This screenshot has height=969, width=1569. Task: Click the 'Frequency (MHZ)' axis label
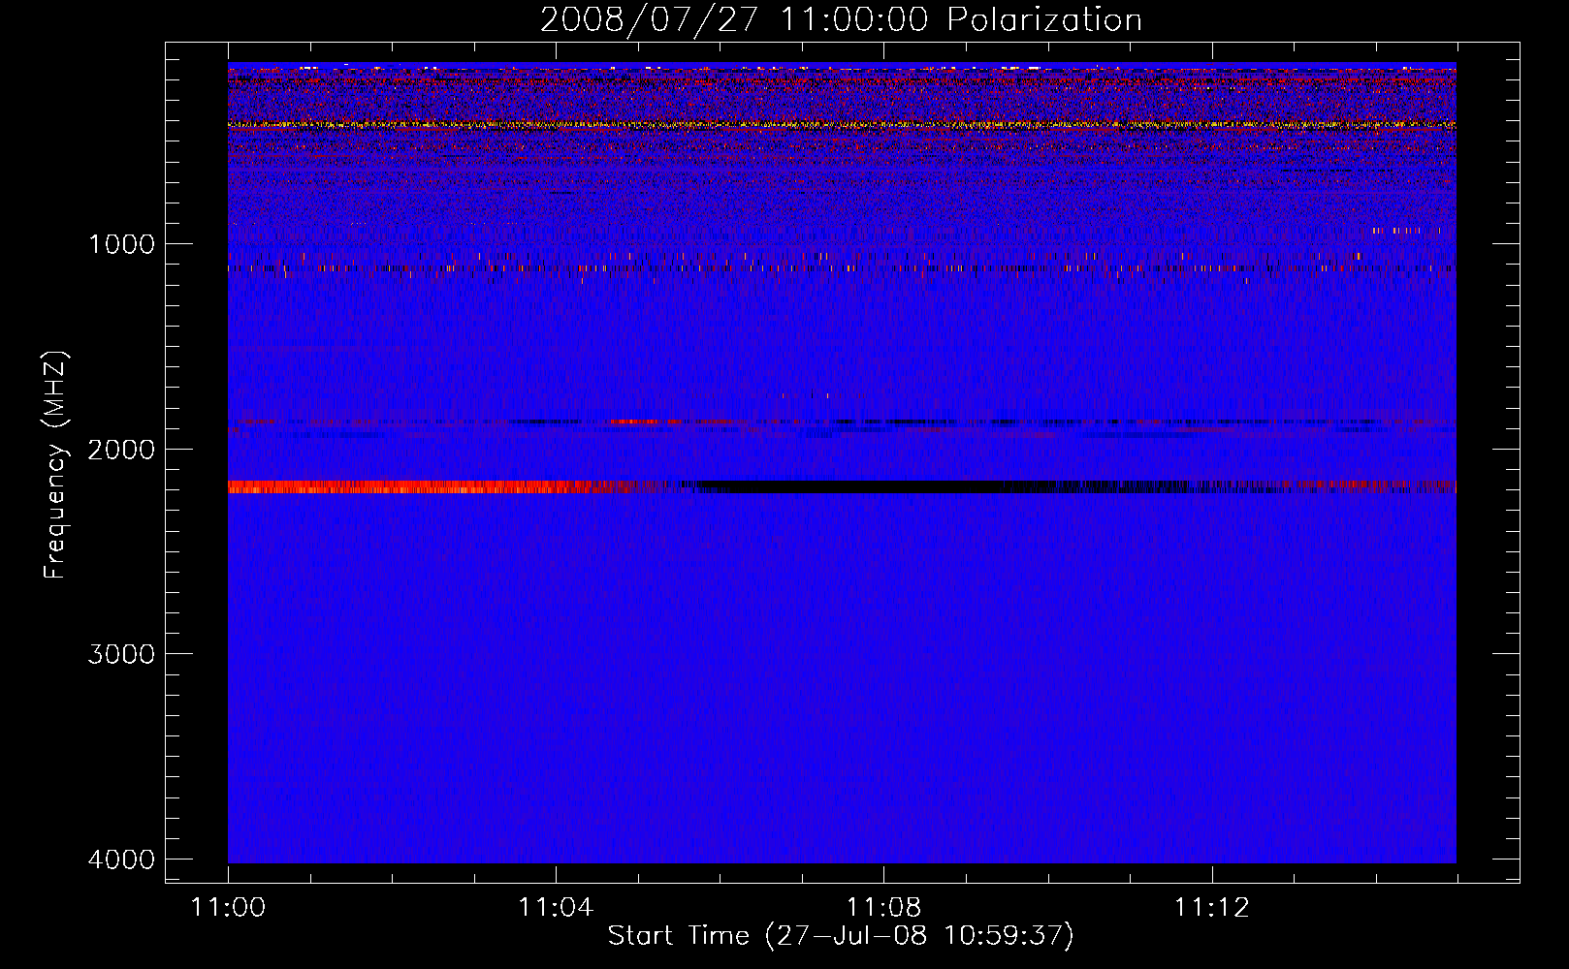[x=56, y=465]
